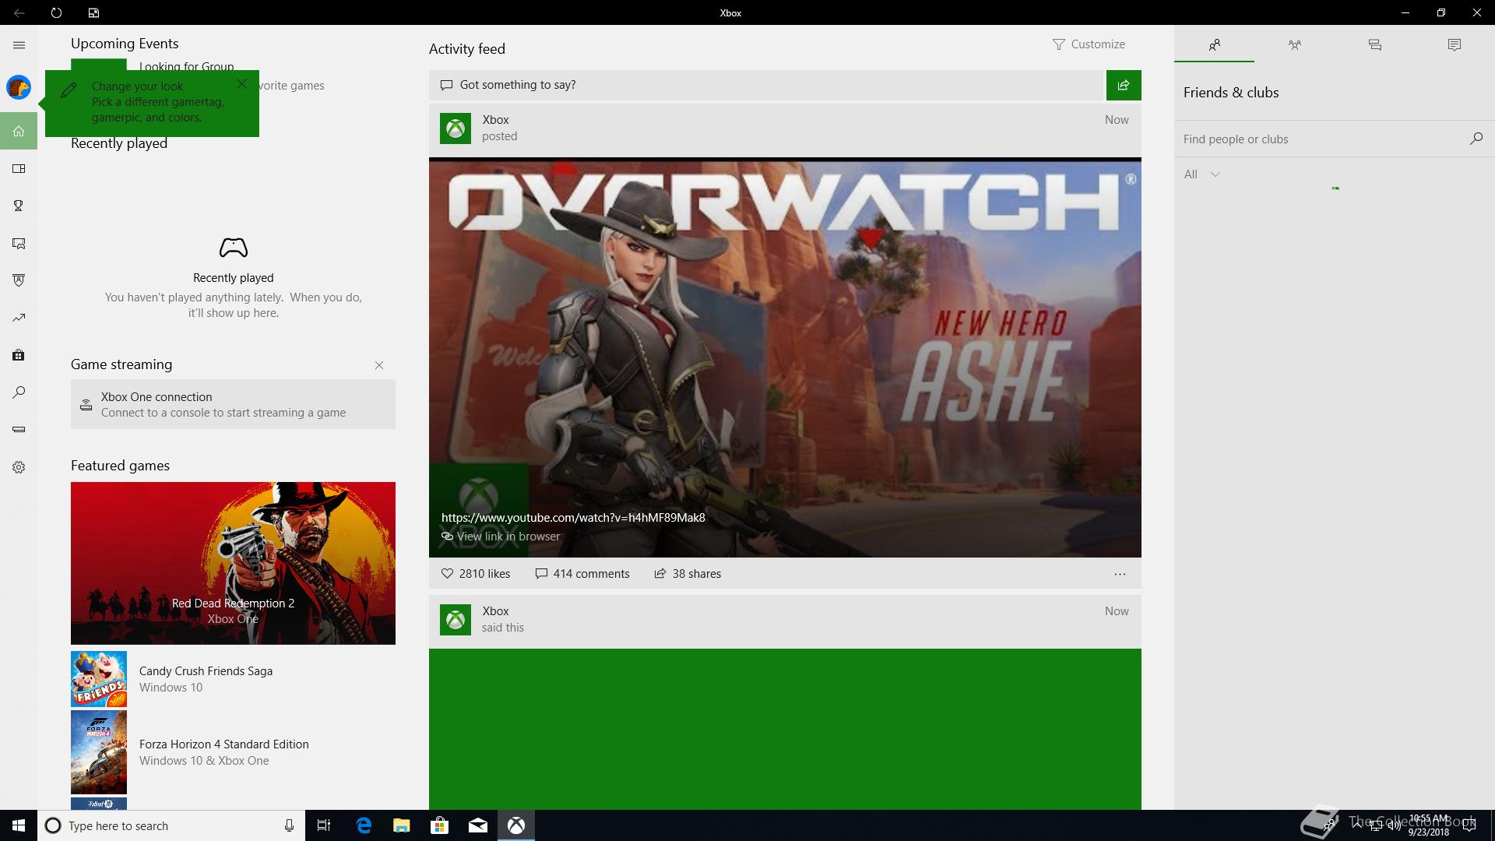Click the green share button beside post box
This screenshot has height=841, width=1495.
pos(1124,85)
